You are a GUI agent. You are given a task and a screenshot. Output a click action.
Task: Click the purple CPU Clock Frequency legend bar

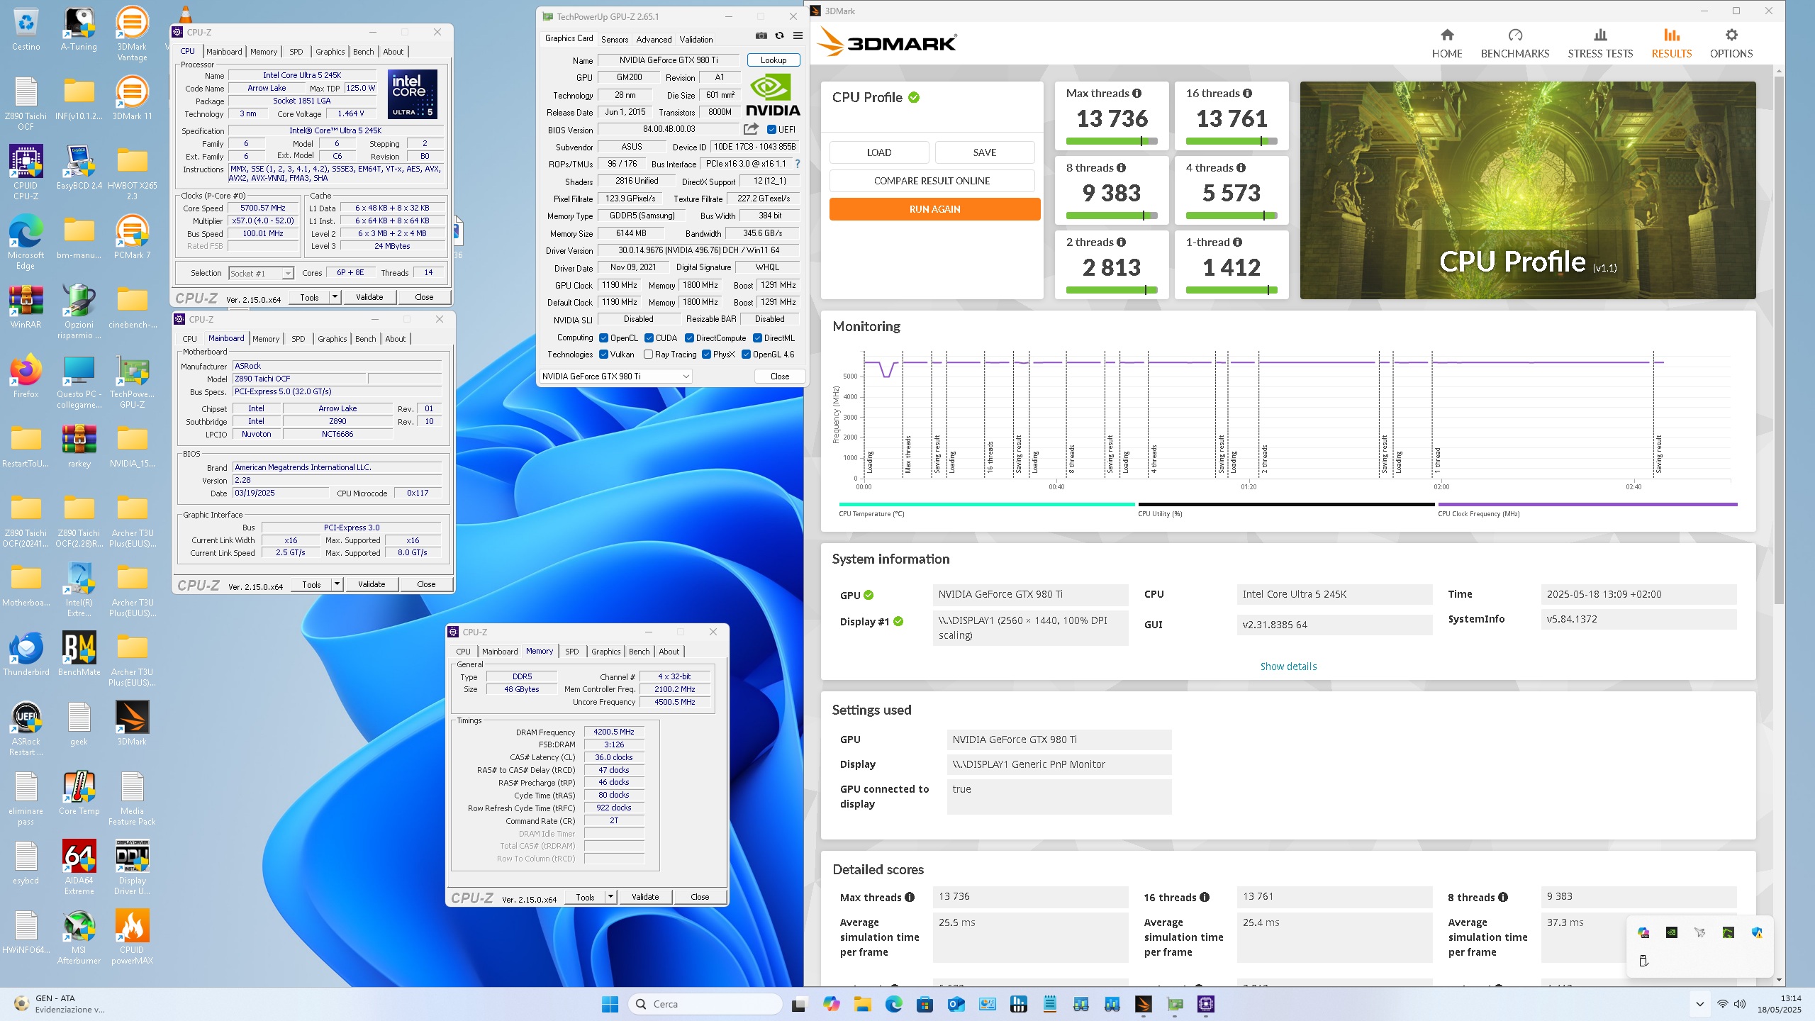(1587, 505)
